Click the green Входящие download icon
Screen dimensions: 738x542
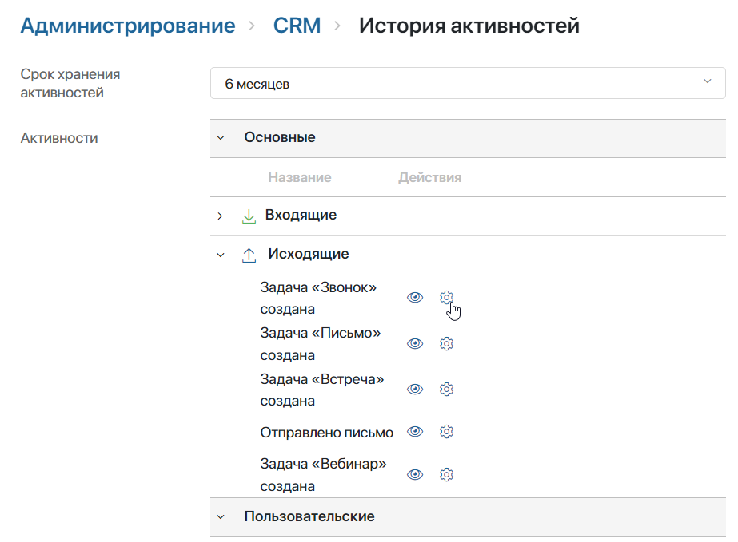(249, 216)
